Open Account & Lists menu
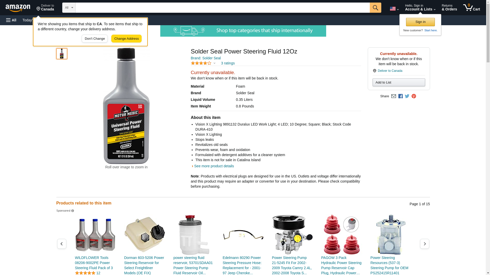 pyautogui.click(x=420, y=8)
